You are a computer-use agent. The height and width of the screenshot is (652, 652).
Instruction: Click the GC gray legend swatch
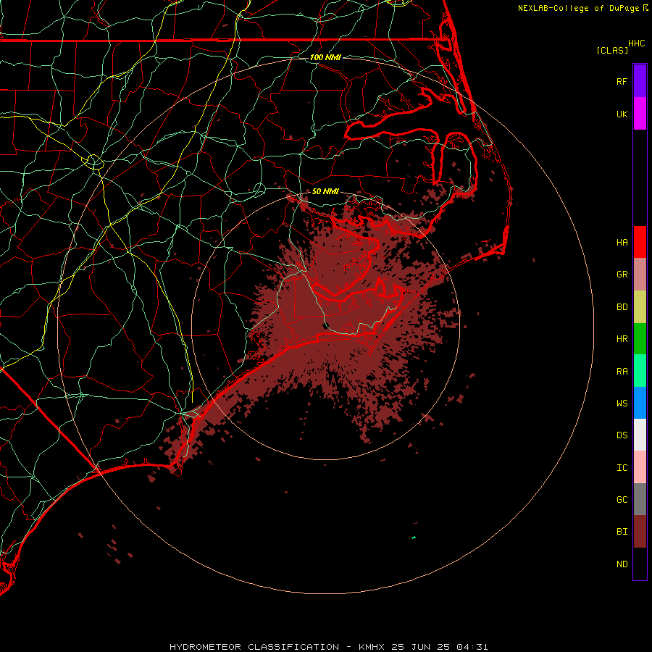click(x=640, y=499)
